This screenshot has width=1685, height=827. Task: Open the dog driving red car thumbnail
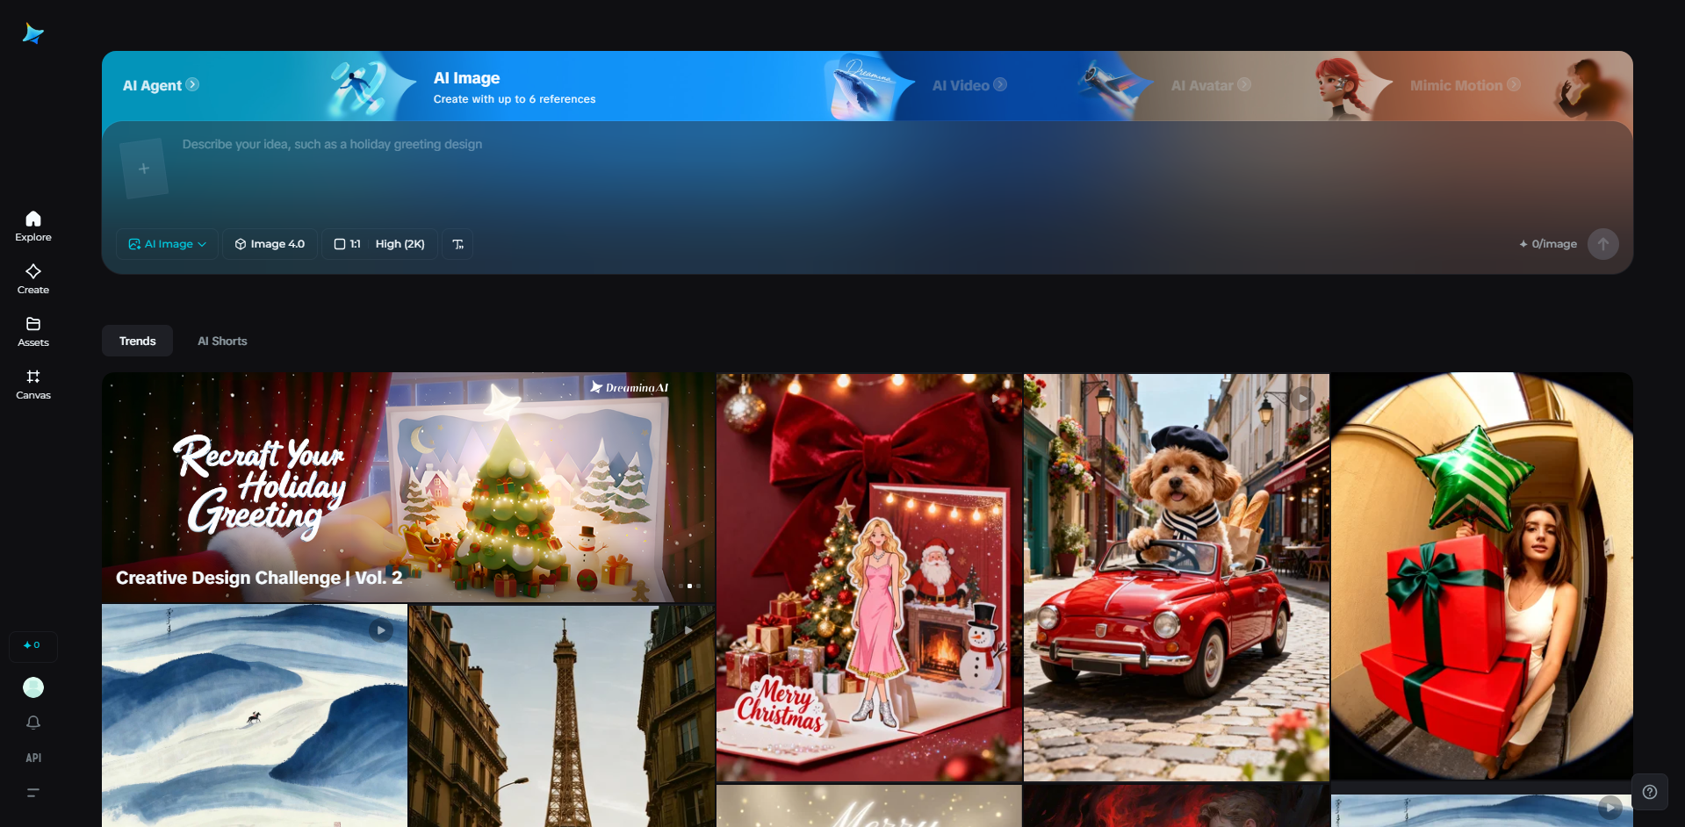click(1176, 577)
